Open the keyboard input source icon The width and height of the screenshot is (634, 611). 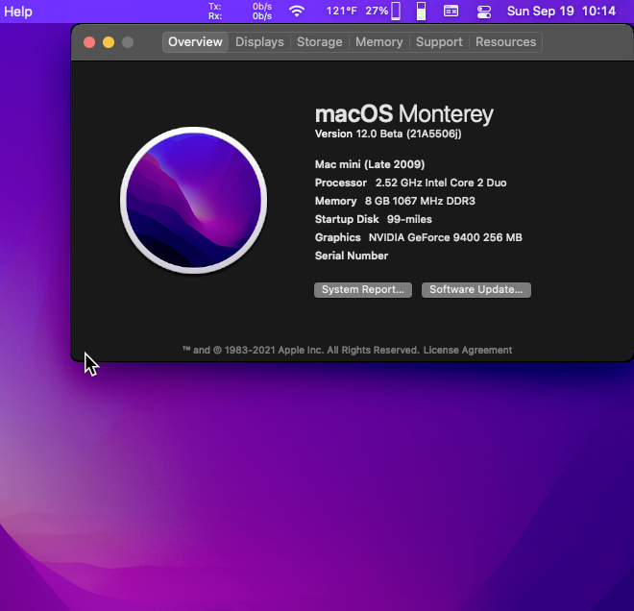[451, 11]
